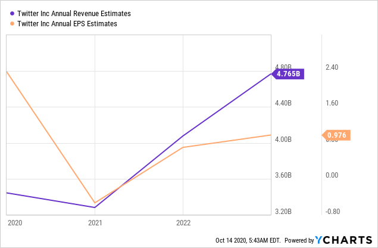Viewport: 378px width, 248px height.
Task: Click the 2020 x-axis label
Action: click(15, 222)
